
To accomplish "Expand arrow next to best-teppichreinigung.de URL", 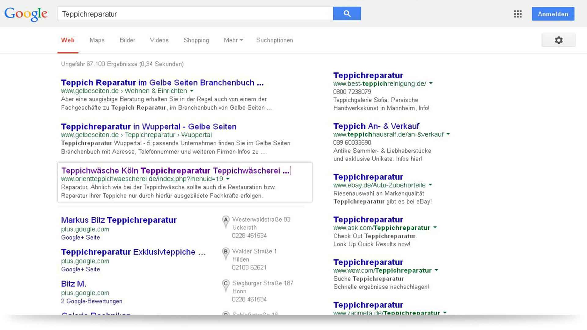I will 430,83.
